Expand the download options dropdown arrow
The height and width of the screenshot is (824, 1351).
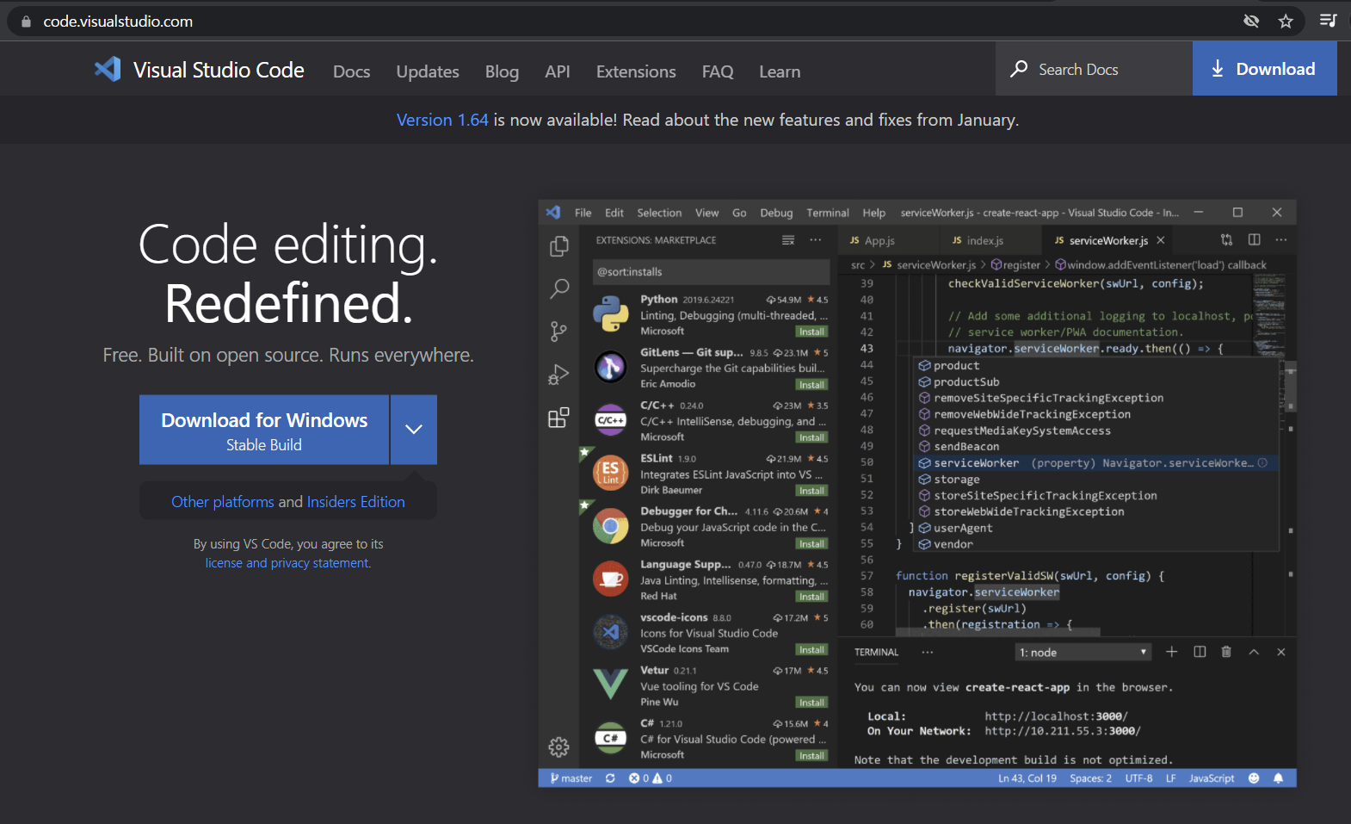point(414,430)
